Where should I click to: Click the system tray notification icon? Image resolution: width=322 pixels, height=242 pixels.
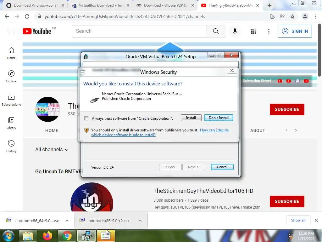click(x=290, y=236)
